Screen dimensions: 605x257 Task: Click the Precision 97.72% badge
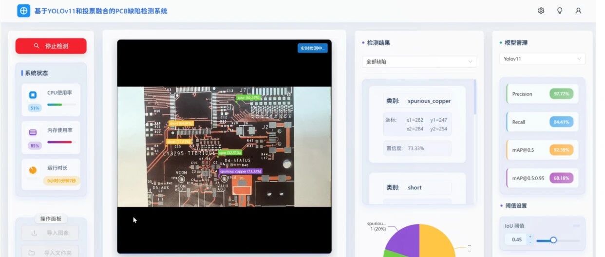click(561, 94)
